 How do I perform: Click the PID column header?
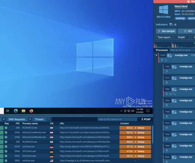18,124
